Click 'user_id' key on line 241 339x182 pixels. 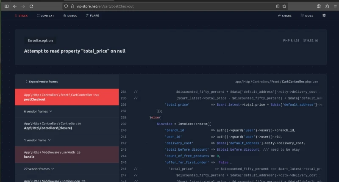tap(173, 137)
